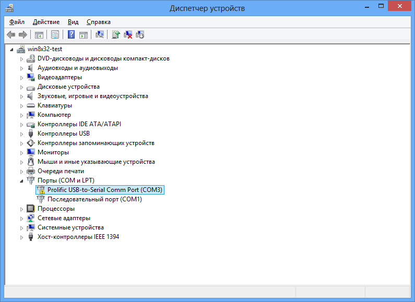Image resolution: width=415 pixels, height=302 pixels.
Task: Select Мыши и иные указывающие устройства
Action: pyautogui.click(x=96, y=162)
